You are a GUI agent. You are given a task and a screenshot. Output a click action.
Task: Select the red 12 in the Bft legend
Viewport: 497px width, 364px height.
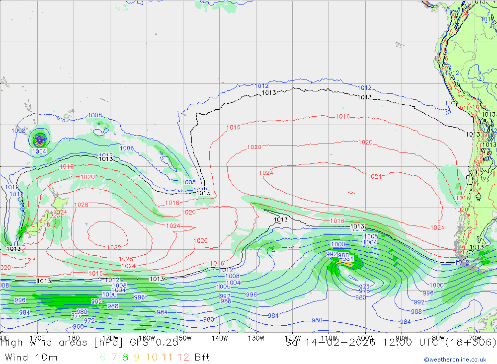click(183, 358)
